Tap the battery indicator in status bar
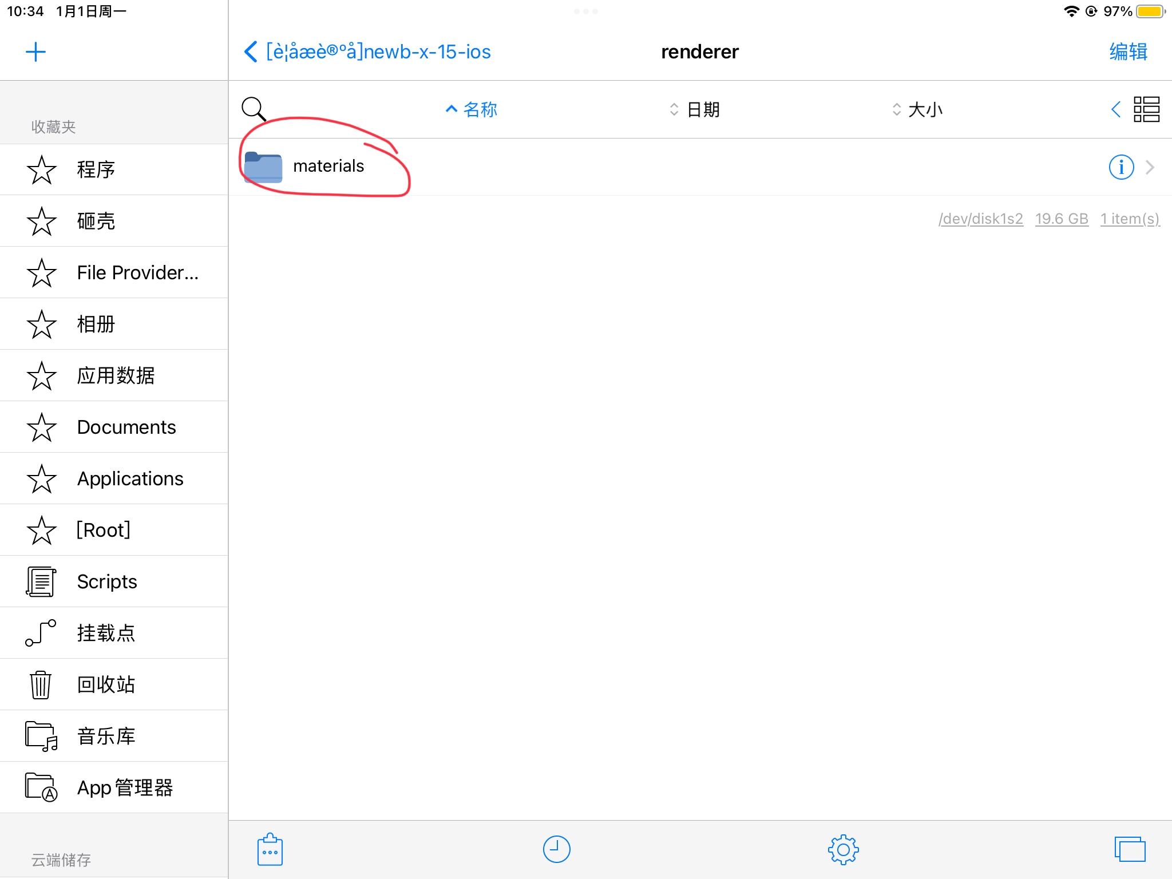 coord(1151,11)
